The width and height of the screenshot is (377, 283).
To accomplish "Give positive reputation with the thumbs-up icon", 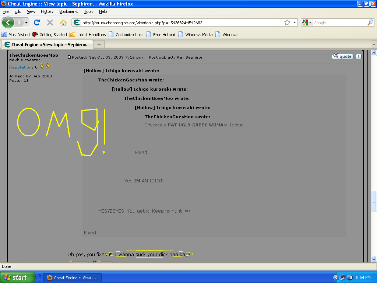I will click(42, 66).
